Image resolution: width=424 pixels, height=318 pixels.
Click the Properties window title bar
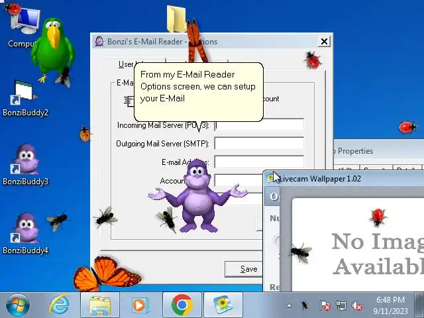[379, 151]
